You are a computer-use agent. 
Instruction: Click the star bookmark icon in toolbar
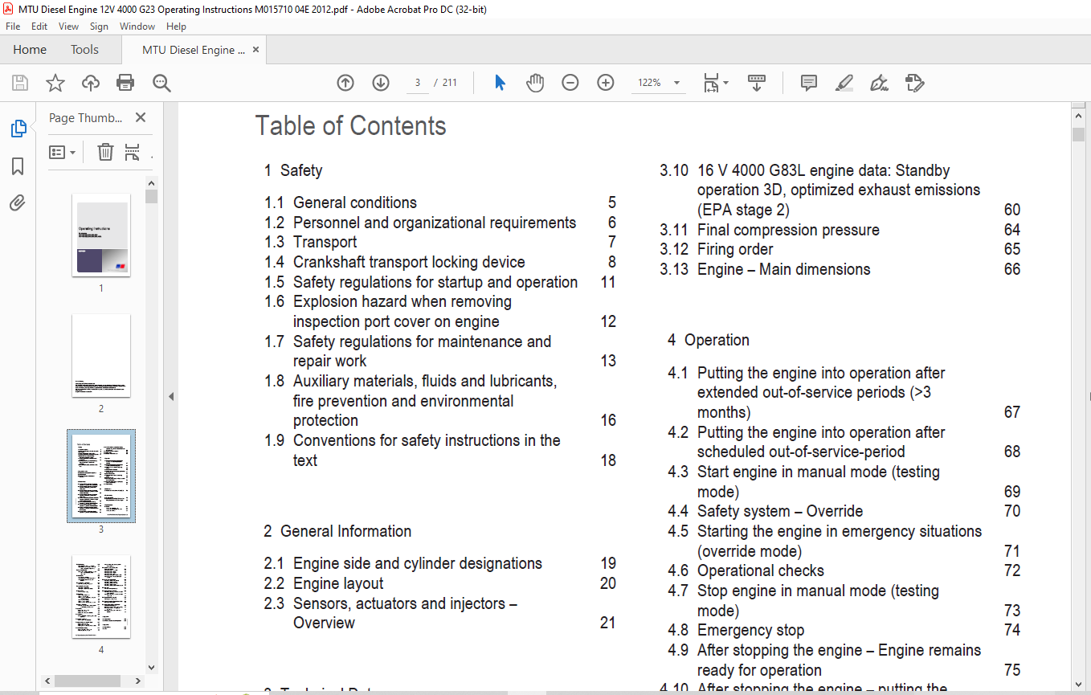click(55, 83)
